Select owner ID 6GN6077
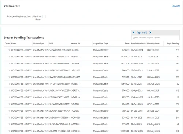Screen dimensions: 183x134 (76, 77)
